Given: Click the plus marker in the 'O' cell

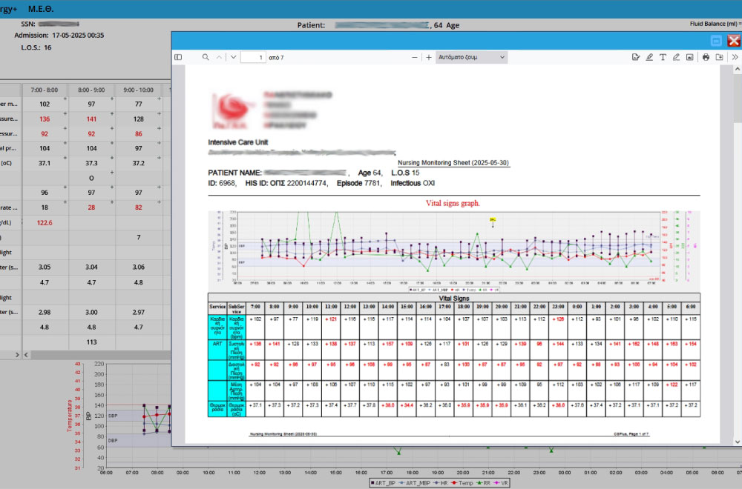Looking at the screenshot, I should (112, 173).
